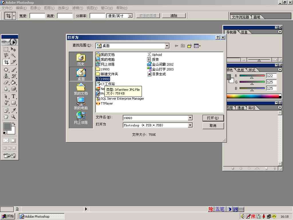The image size is (293, 220).
Task: Open the 图像(I) menu
Action: [x=35, y=8]
